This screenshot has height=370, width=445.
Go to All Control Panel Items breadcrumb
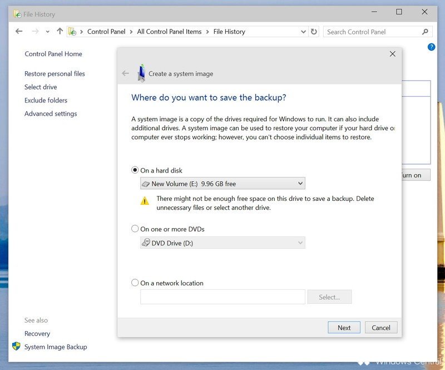[169, 32]
